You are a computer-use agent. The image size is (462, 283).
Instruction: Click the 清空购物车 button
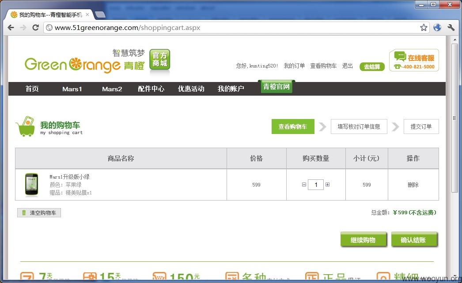(x=39, y=213)
